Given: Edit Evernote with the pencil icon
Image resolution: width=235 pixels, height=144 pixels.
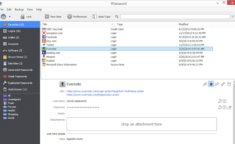Looking at the screenshot, I should pyautogui.click(x=223, y=84).
